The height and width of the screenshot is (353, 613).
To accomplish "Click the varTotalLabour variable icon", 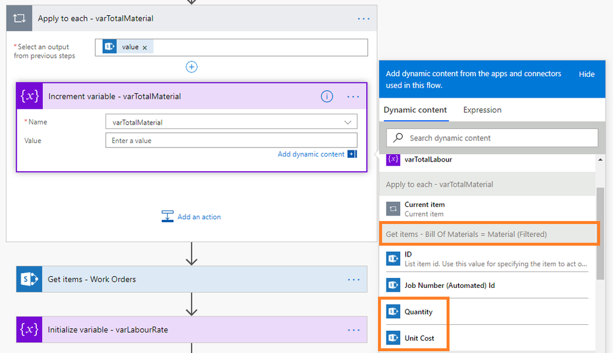I will tap(393, 160).
